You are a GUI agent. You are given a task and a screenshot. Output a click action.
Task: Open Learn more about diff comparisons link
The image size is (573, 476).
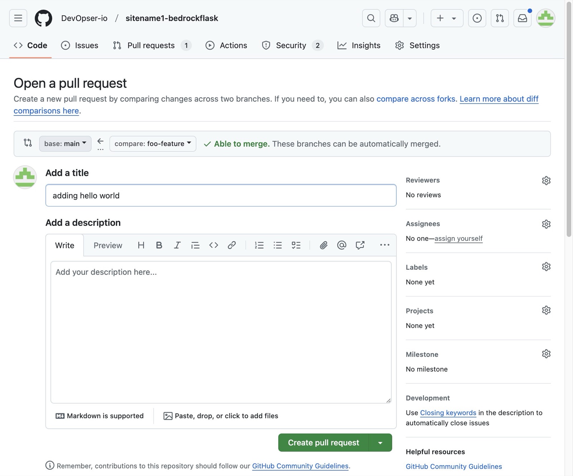(x=499, y=99)
